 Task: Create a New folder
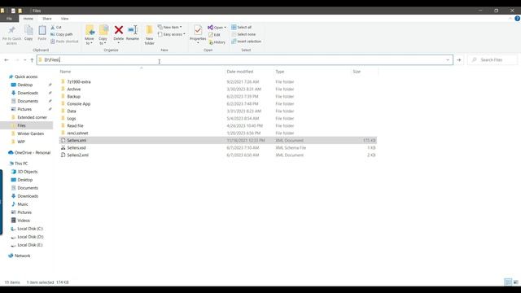[150, 34]
